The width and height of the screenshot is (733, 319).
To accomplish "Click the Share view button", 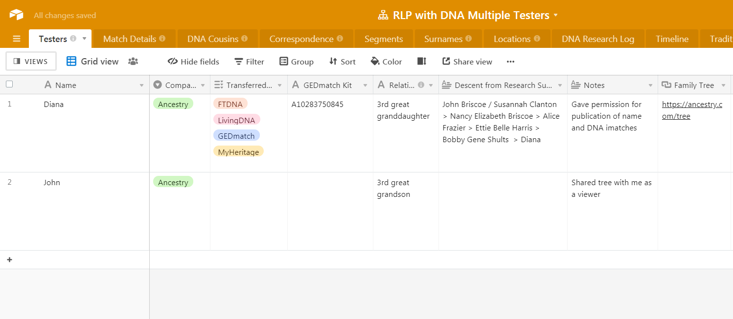I will pos(467,62).
